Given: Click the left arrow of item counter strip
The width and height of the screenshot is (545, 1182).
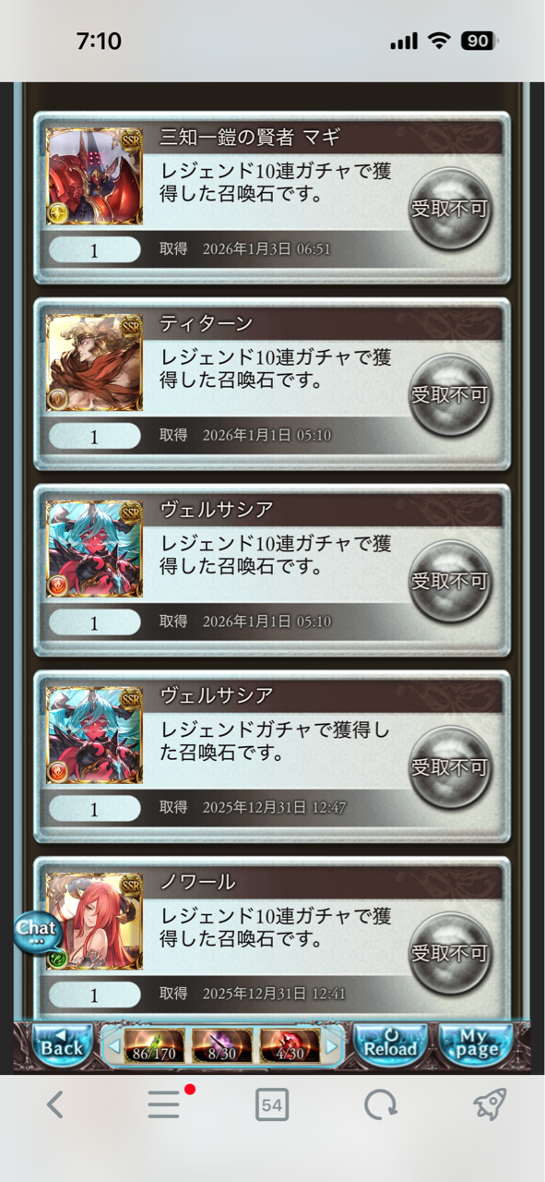Looking at the screenshot, I should [x=113, y=1047].
